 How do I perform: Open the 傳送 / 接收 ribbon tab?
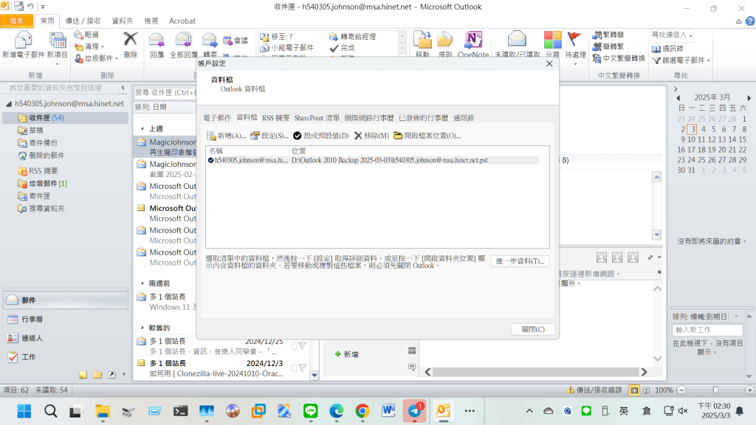[83, 21]
